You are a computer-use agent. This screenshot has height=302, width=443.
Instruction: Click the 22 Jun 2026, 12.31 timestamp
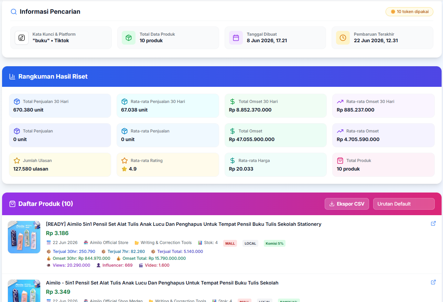click(376, 40)
